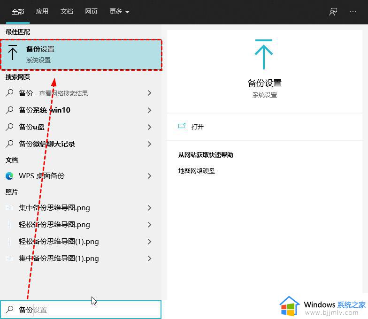The height and width of the screenshot is (319, 368).
Task: Select web suggestion 备份u盘
Action: click(x=31, y=127)
